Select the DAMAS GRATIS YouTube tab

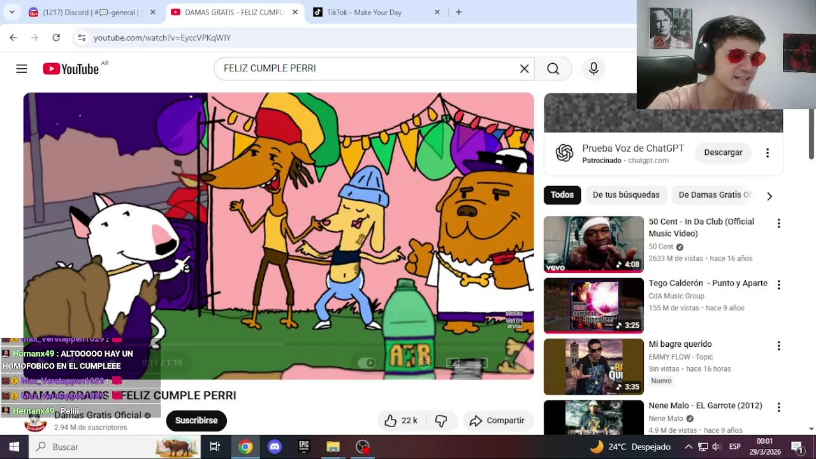point(234,12)
